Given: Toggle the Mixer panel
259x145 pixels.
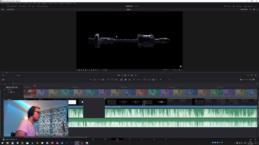Looking at the screenshot, I should pyautogui.click(x=227, y=6).
